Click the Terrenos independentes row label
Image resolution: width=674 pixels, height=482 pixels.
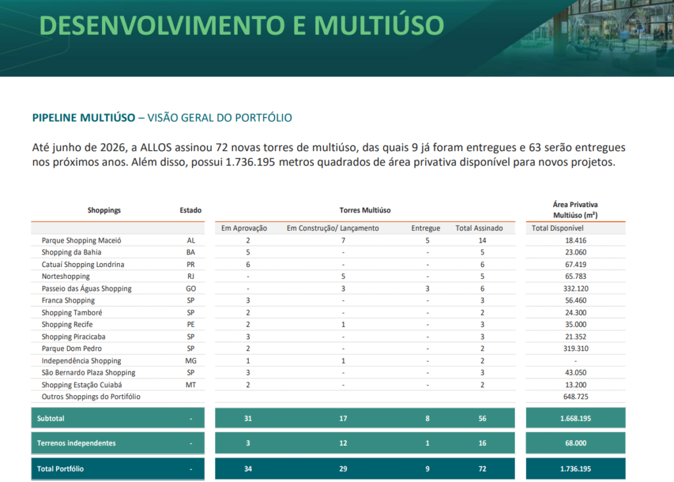(x=76, y=443)
